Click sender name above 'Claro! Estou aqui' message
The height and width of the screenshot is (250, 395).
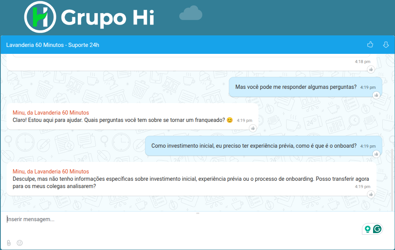(51, 113)
